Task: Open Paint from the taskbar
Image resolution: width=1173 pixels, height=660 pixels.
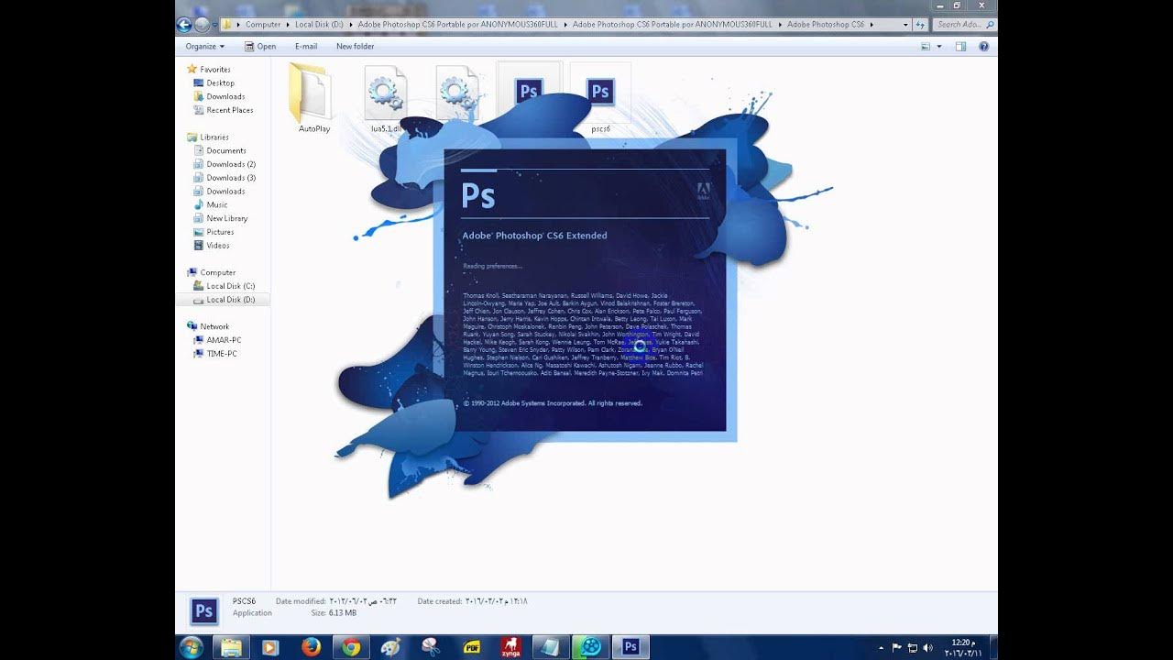Action: 390,647
